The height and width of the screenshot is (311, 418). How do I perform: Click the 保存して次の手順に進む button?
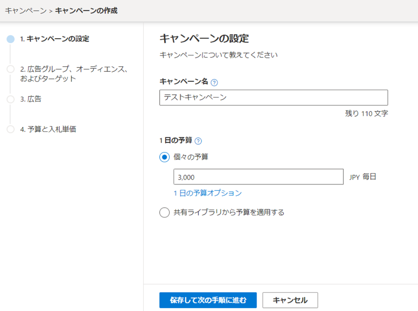(208, 300)
